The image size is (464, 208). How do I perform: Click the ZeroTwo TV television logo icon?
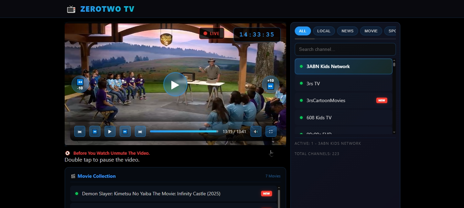(71, 9)
